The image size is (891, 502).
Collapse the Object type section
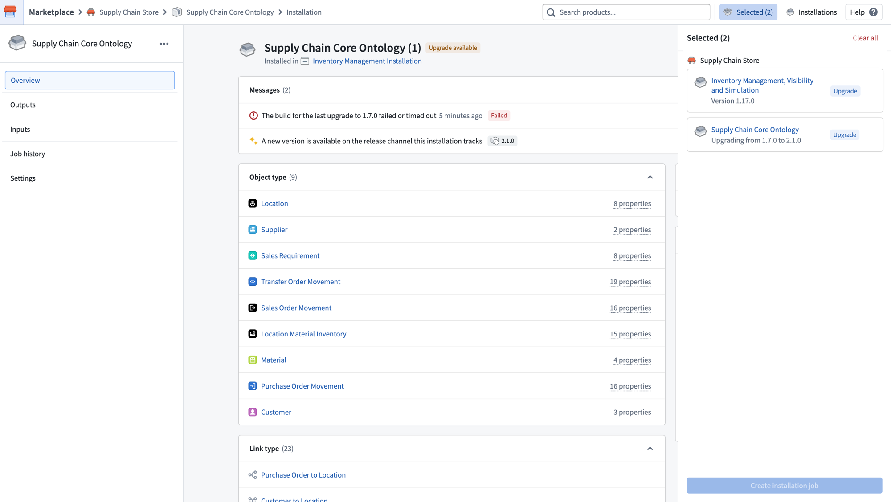point(650,177)
